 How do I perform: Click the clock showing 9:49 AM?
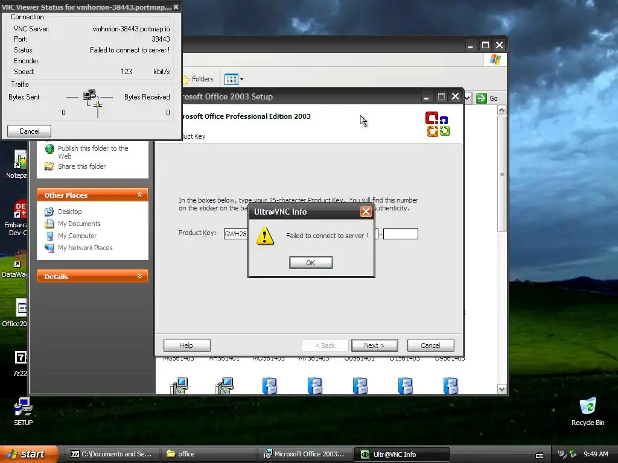[x=596, y=454]
